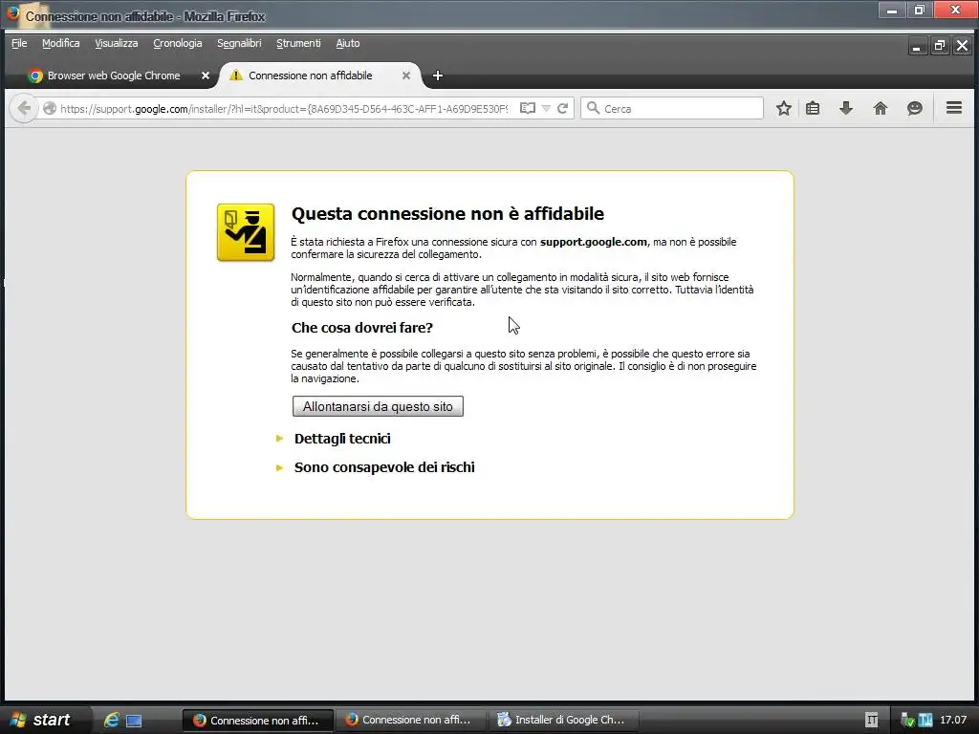The height and width of the screenshot is (734, 979).
Task: Click the search magnifier icon
Action: (593, 108)
